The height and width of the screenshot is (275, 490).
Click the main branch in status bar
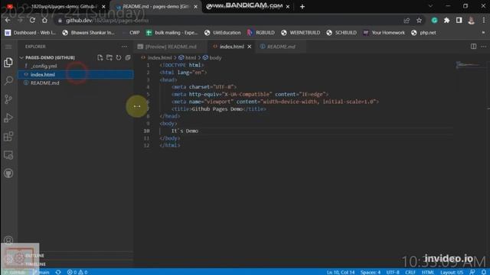pyautogui.click(x=41, y=272)
